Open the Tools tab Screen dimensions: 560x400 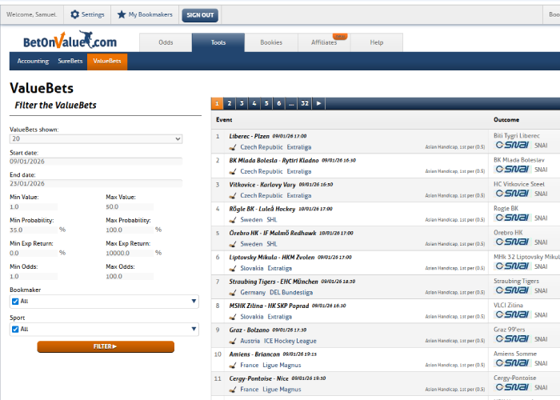tap(218, 42)
